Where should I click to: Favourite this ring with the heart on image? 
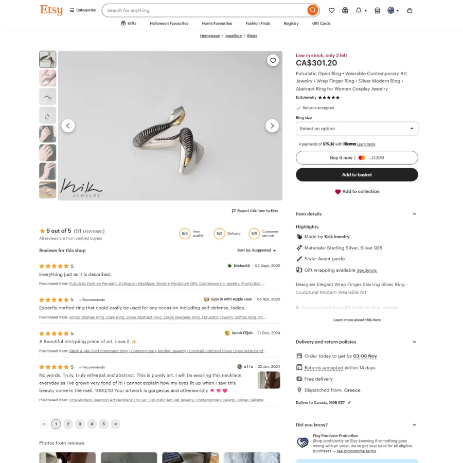(x=273, y=60)
